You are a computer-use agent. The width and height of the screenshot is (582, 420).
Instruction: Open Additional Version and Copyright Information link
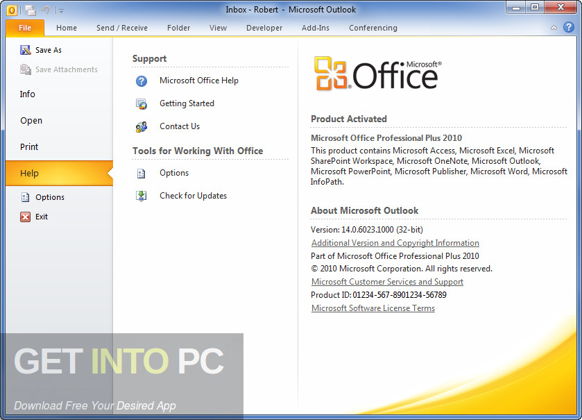pos(395,243)
